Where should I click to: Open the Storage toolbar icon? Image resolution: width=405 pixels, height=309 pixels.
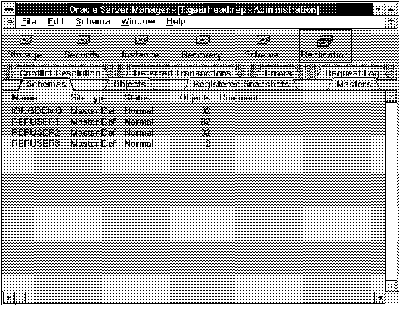tap(26, 47)
